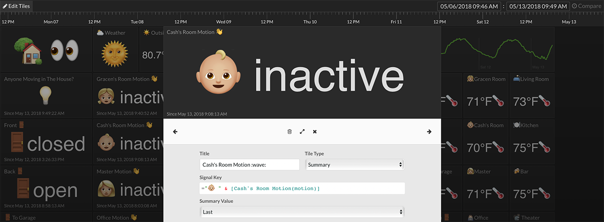Open the Weather sun tile

pyautogui.click(x=115, y=50)
